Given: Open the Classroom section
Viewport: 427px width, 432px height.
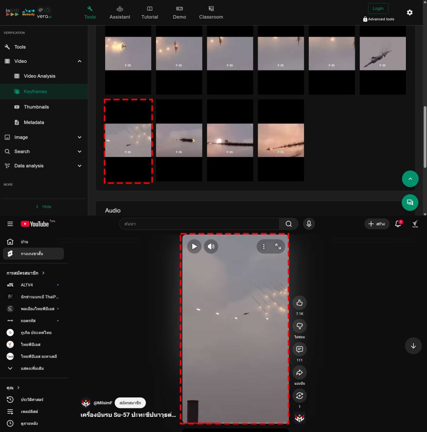Looking at the screenshot, I should 211,13.
